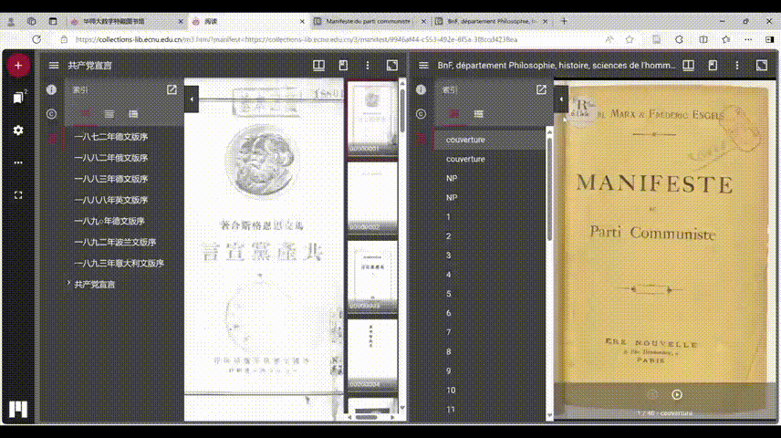Click thumbnail position icon in BnF window
The height and width of the screenshot is (438, 781).
[x=713, y=66]
